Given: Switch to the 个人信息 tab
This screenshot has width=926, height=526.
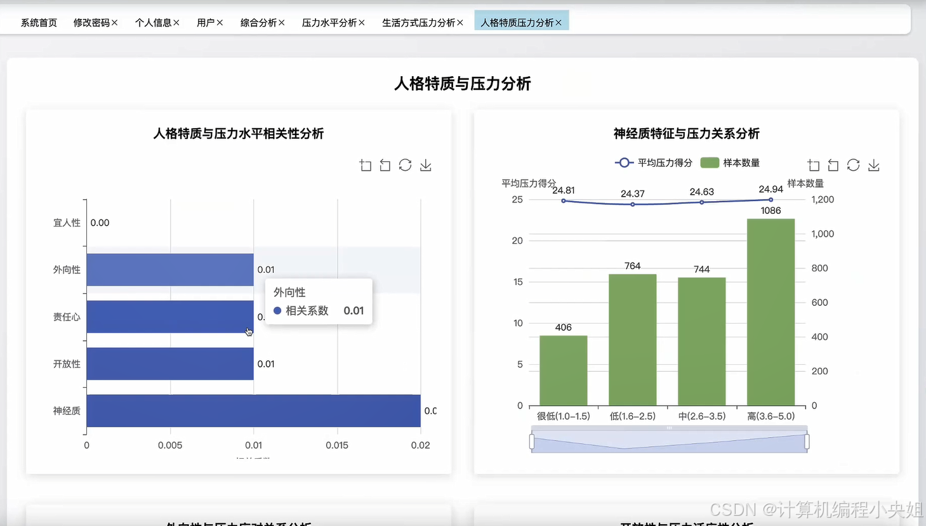Looking at the screenshot, I should click(153, 23).
